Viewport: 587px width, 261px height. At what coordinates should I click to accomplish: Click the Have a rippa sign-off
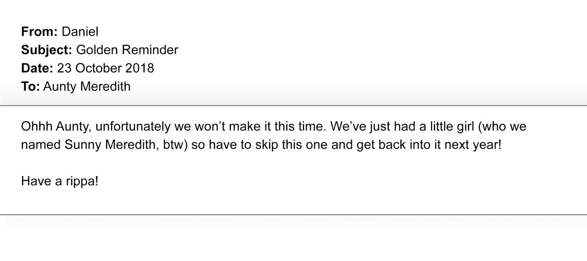[x=61, y=182]
